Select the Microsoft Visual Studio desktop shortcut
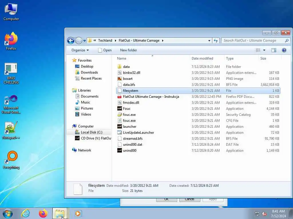Image resolution: width=293 pixels, height=219 pixels. tap(11, 104)
